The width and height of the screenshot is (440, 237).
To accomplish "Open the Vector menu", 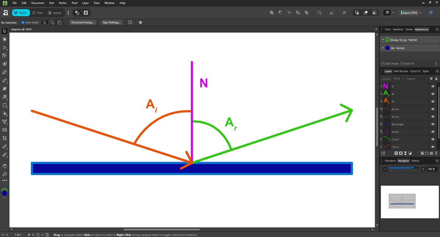I will [63, 3].
